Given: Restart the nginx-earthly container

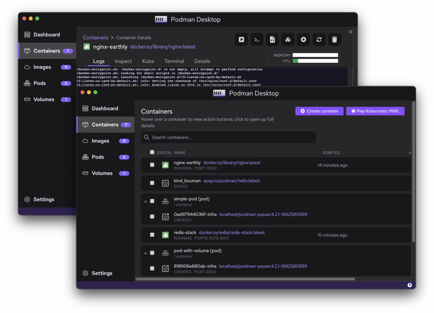Looking at the screenshot, I should 319,39.
